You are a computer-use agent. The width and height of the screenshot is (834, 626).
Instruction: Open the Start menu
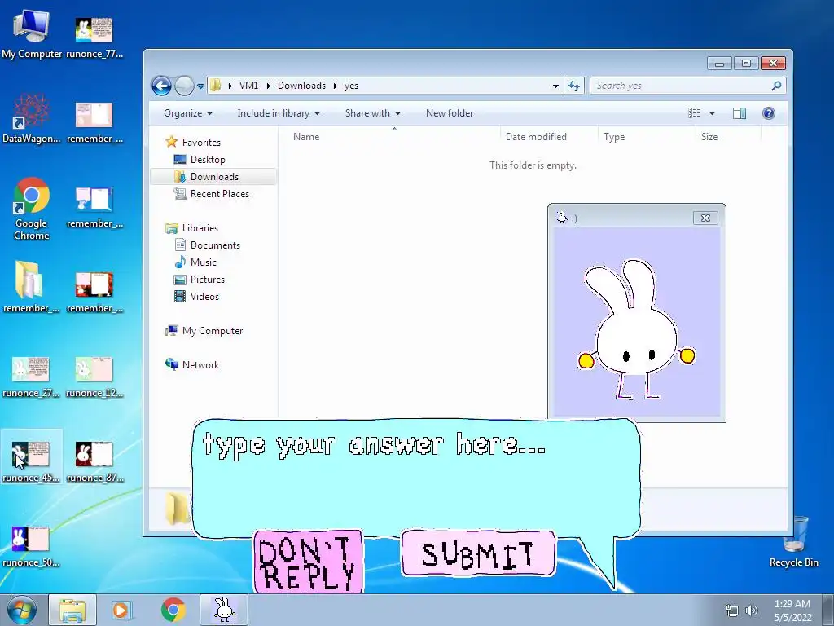[21, 610]
